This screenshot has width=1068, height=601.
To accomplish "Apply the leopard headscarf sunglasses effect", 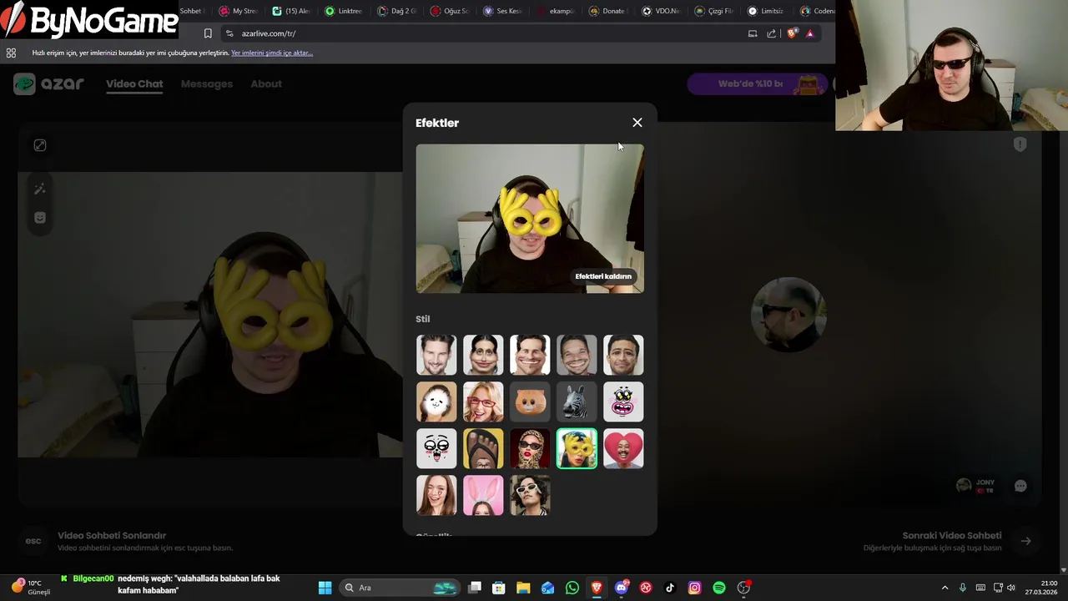I will (x=530, y=449).
